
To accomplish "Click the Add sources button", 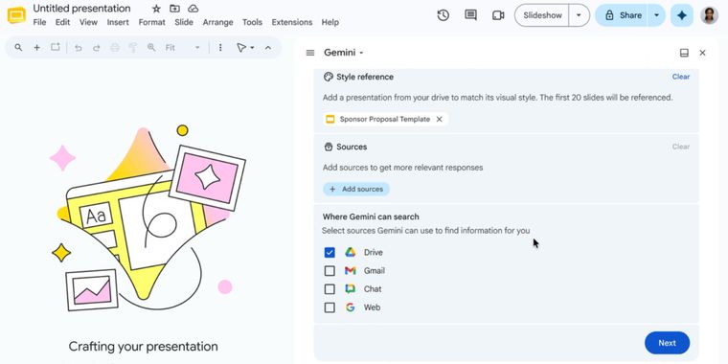I will click(356, 189).
